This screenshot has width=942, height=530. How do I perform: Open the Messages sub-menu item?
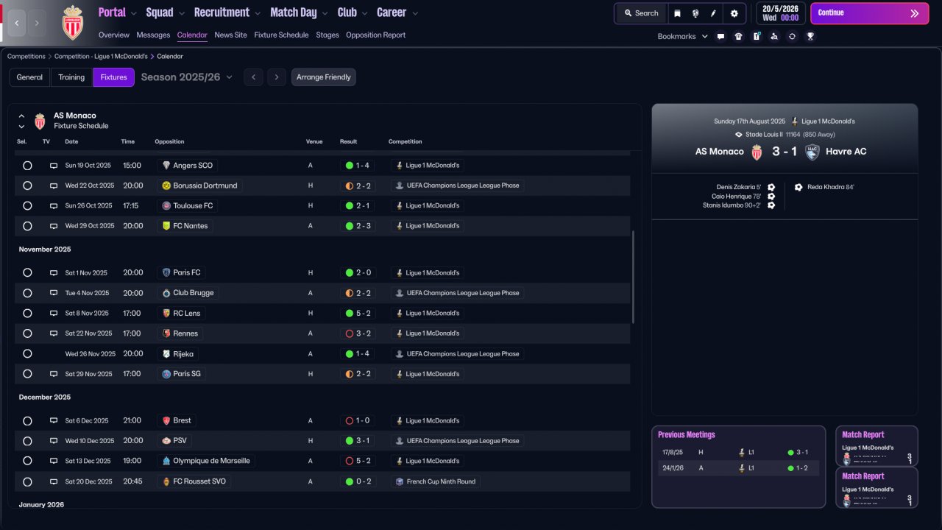153,35
